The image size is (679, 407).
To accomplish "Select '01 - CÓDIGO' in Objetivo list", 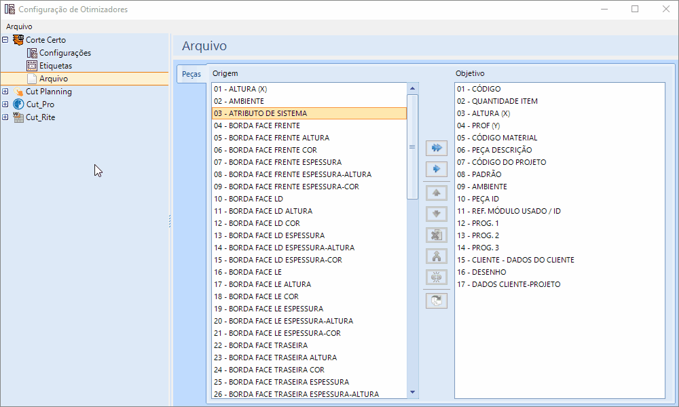I will click(559, 89).
